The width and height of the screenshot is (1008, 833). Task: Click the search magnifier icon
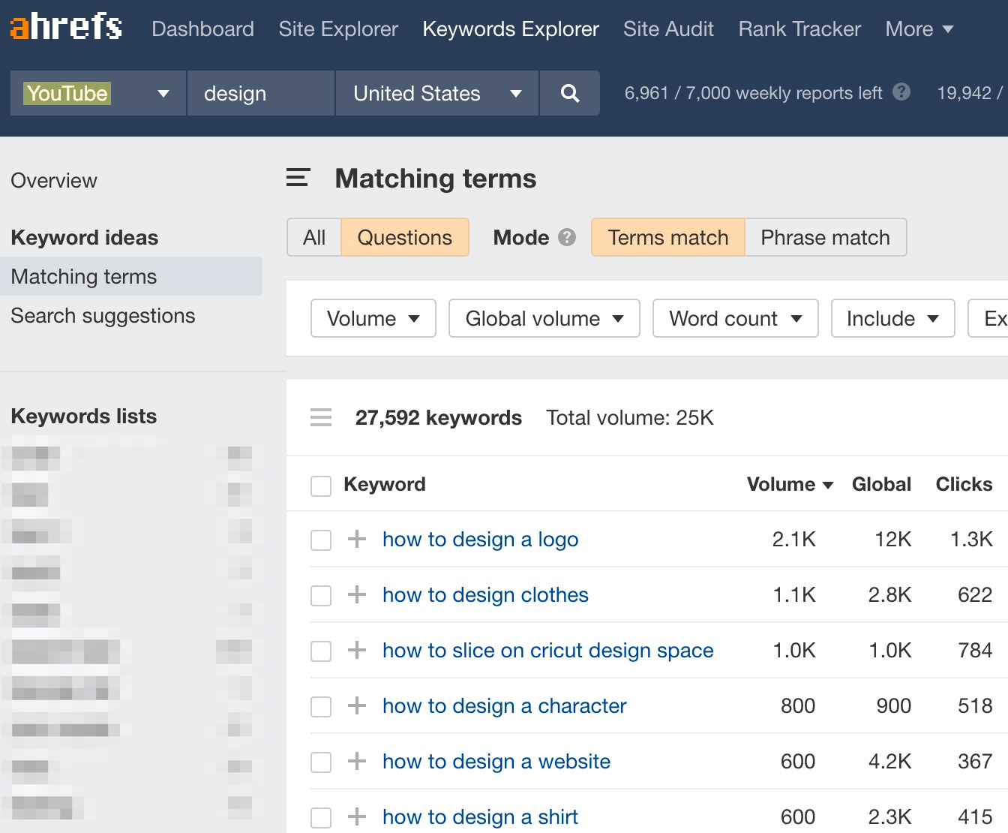569,93
